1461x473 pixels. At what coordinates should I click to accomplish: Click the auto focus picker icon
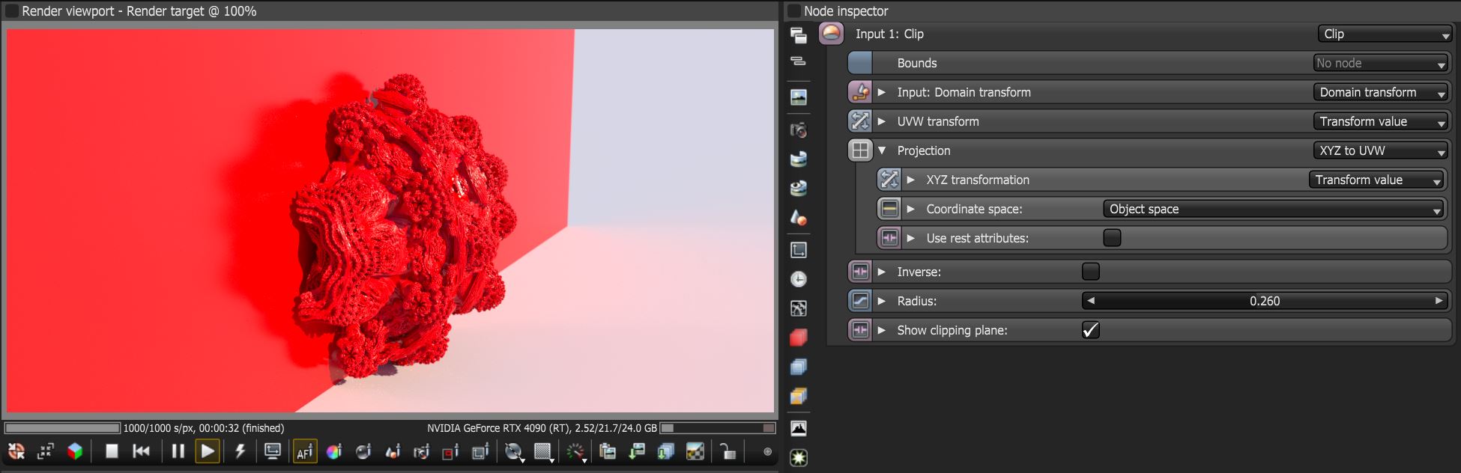(x=304, y=451)
